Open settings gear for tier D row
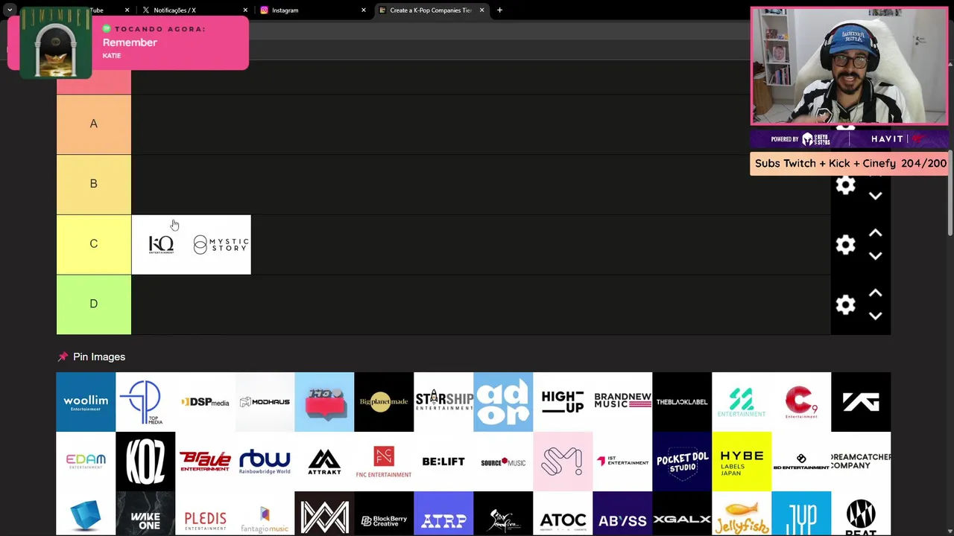The height and width of the screenshot is (536, 954). (845, 304)
